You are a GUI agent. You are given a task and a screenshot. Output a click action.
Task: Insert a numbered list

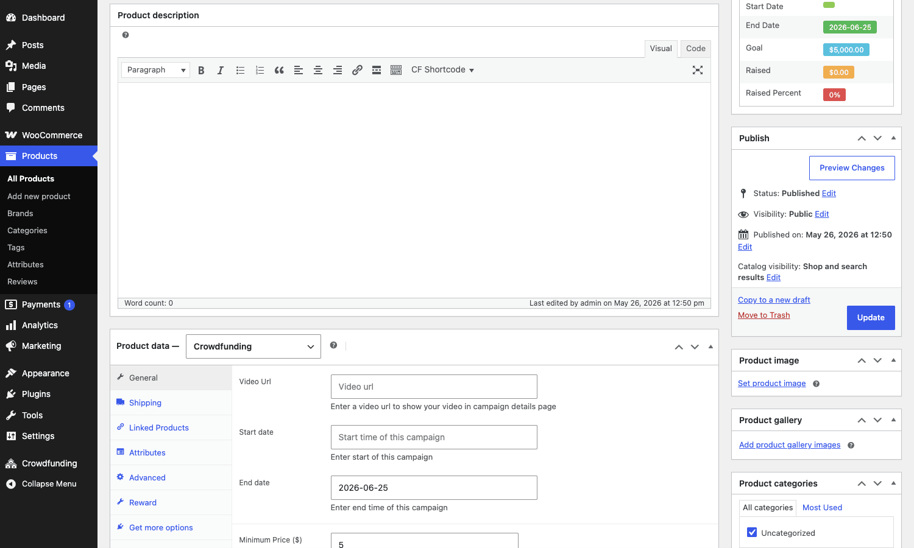(x=260, y=70)
